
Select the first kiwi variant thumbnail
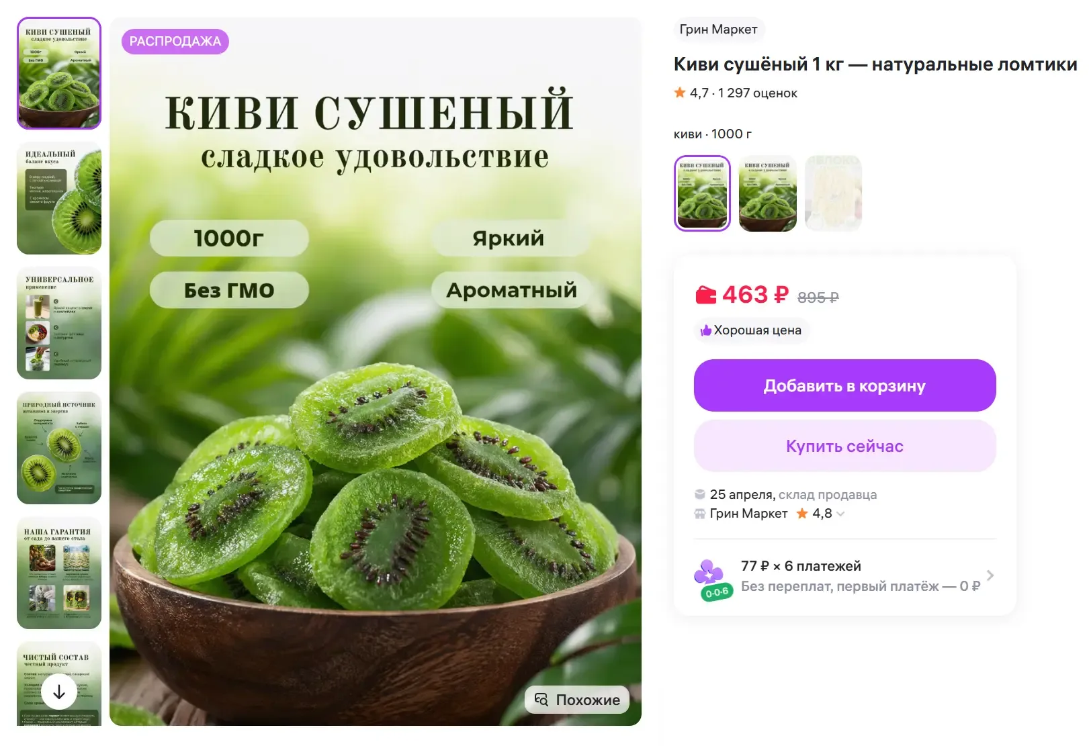702,193
